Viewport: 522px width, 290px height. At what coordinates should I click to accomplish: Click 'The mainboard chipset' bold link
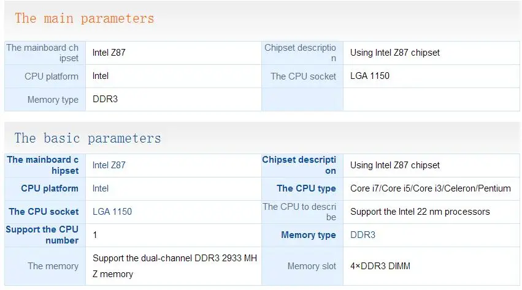[42, 165]
